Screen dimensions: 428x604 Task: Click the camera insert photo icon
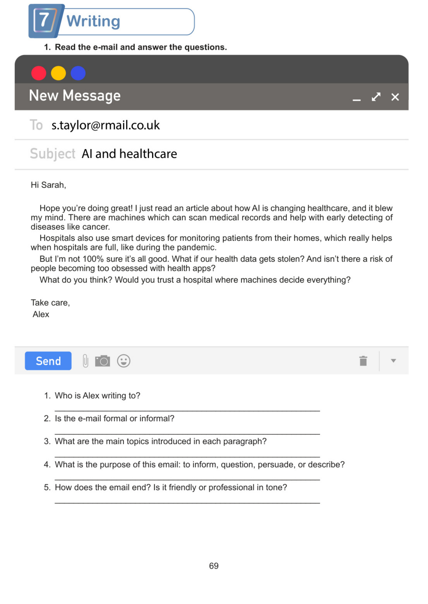click(102, 361)
